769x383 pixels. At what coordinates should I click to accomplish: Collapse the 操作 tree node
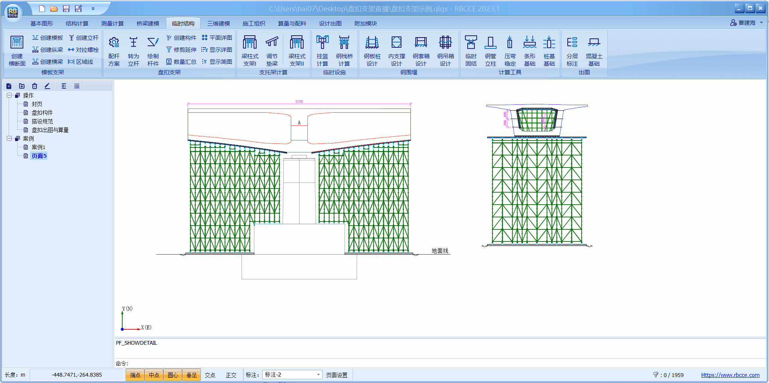(x=9, y=95)
